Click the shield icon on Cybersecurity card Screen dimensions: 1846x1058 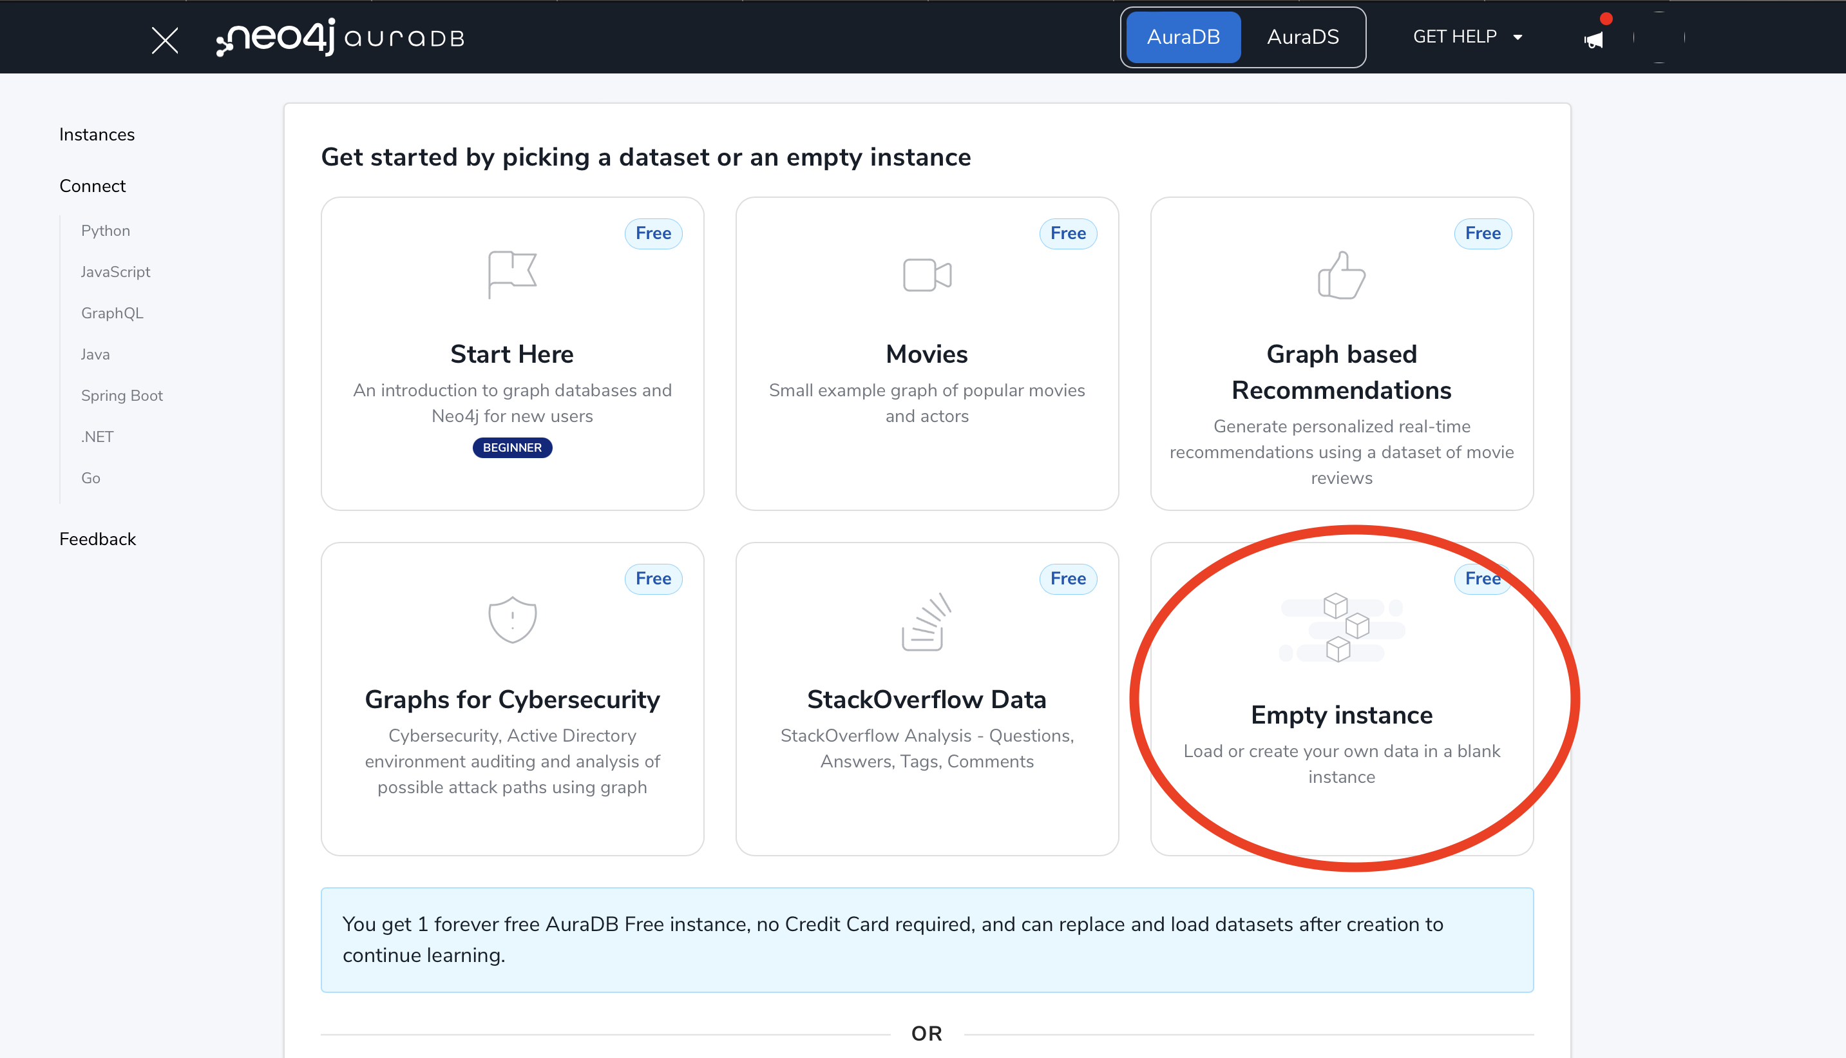pyautogui.click(x=512, y=620)
